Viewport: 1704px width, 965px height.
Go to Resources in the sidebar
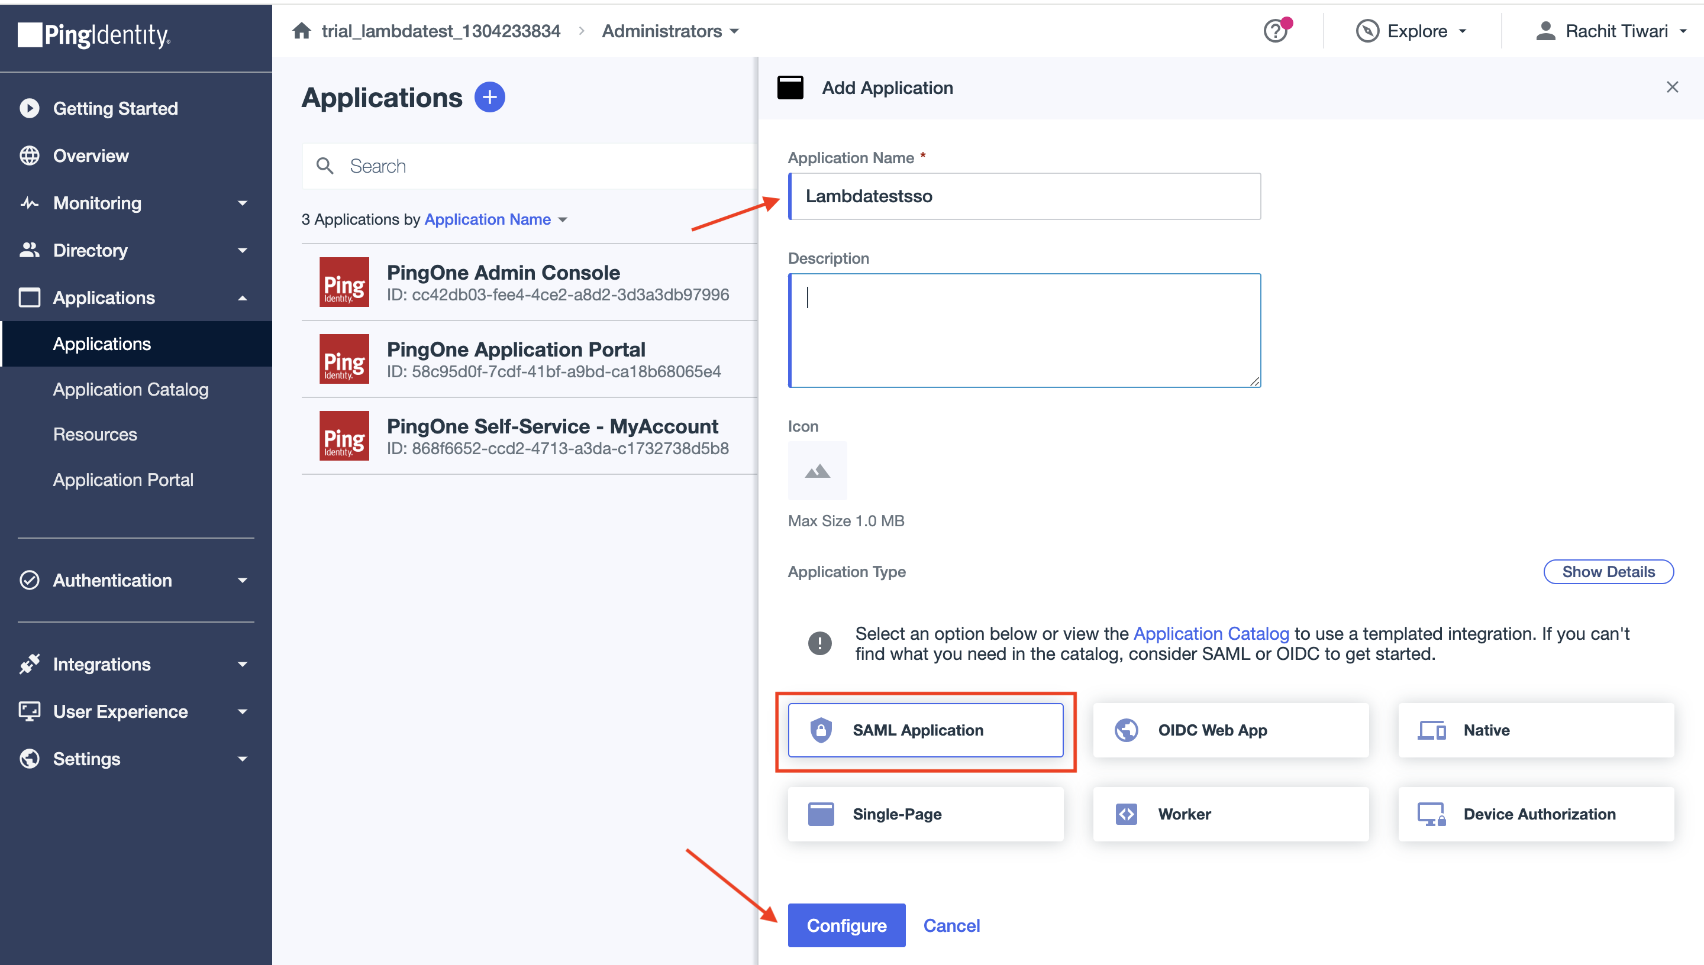95,434
